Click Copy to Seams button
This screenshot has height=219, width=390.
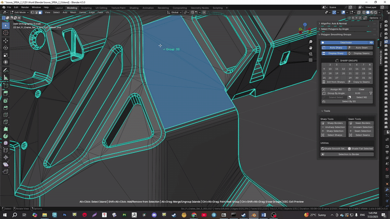click(361, 82)
